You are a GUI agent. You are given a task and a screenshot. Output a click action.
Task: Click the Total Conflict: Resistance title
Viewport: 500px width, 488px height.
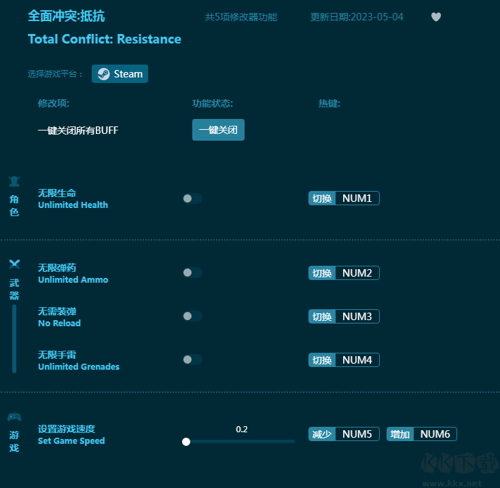(105, 39)
